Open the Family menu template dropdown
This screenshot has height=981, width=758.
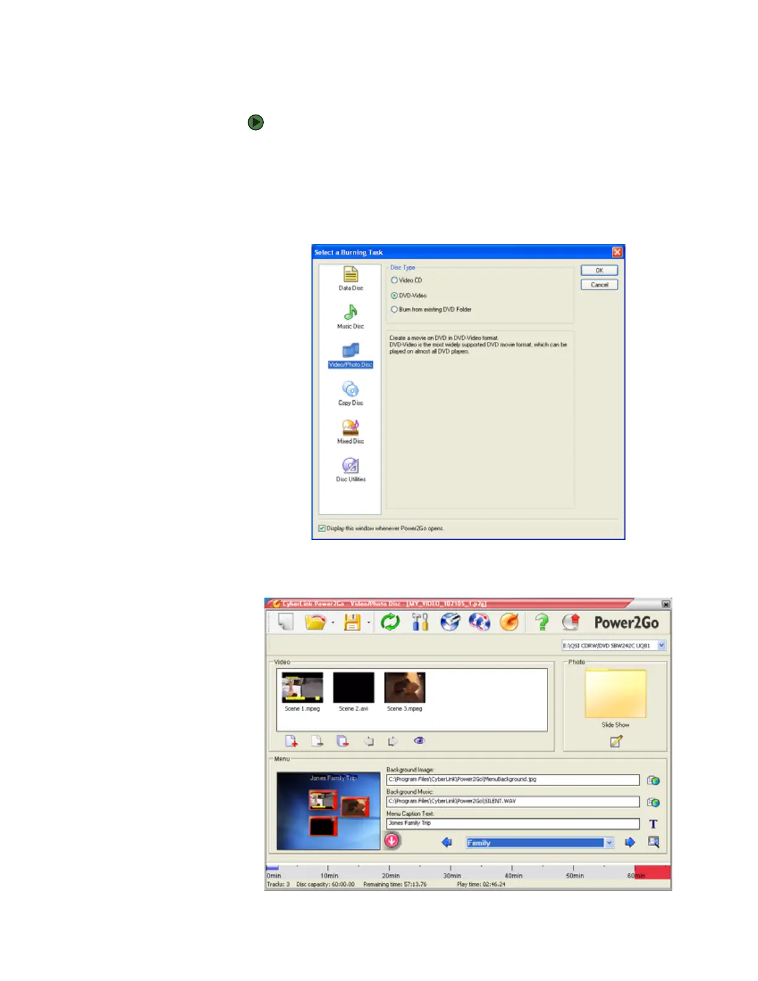point(609,842)
